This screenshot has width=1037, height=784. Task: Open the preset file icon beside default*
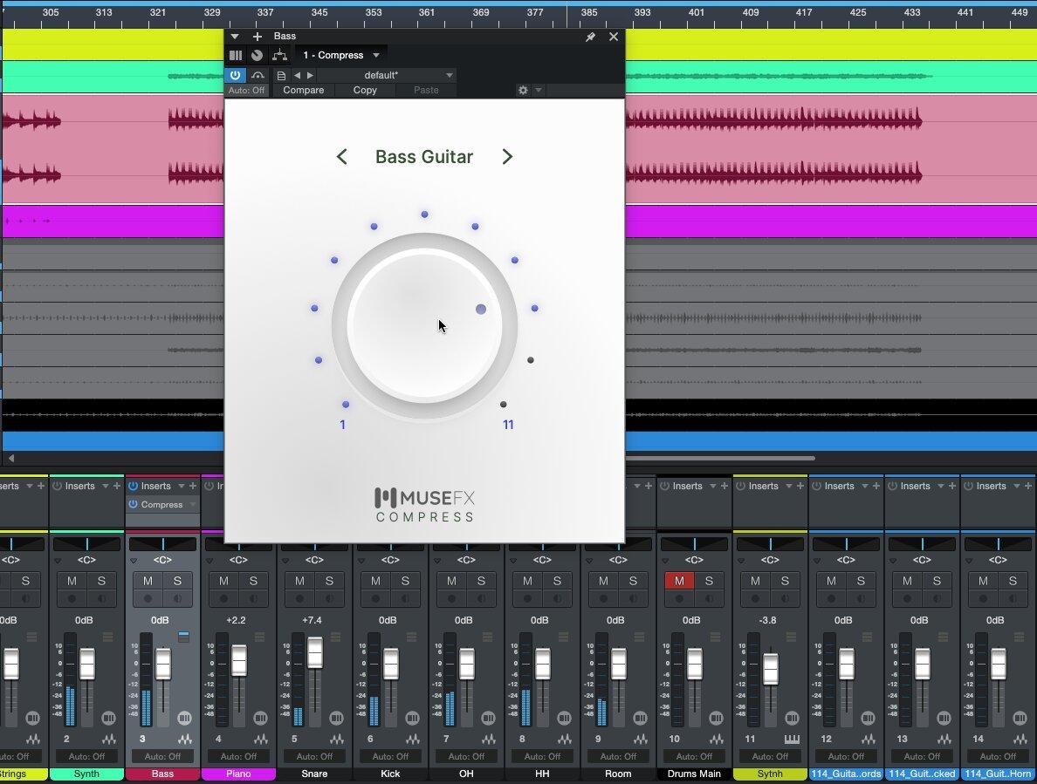281,75
